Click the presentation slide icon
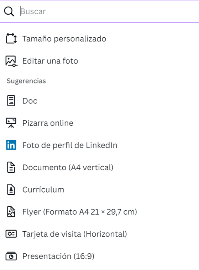This screenshot has width=199, height=270. coord(11,256)
